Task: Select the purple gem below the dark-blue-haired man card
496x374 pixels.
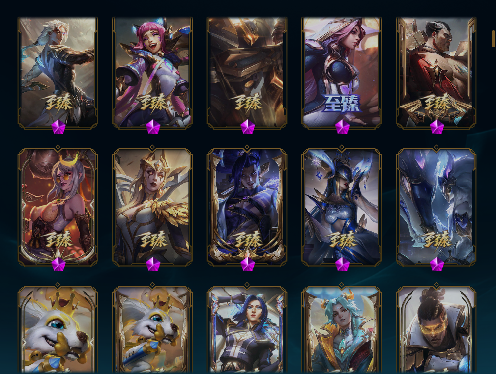Action: [248, 265]
